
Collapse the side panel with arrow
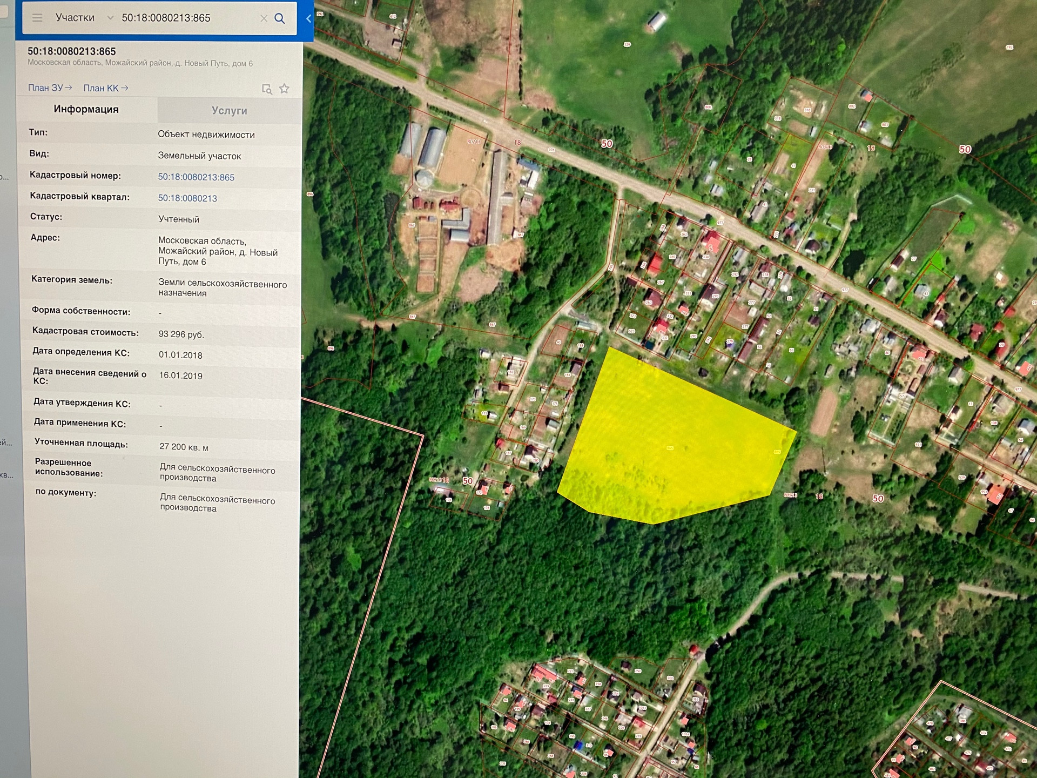coord(308,18)
